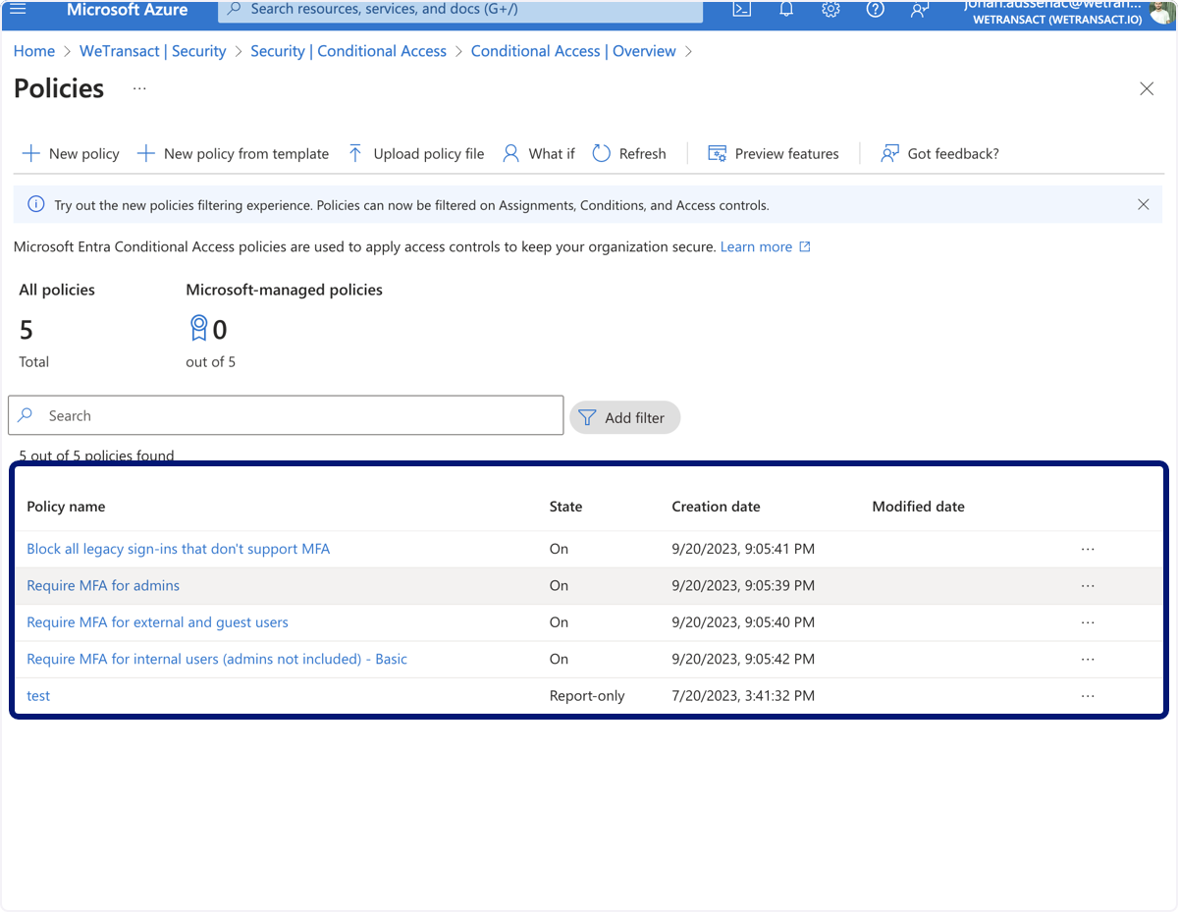Viewport: 1178px width, 912px height.
Task: Open Conditional Access | Overview breadcrumb
Action: coord(573,51)
